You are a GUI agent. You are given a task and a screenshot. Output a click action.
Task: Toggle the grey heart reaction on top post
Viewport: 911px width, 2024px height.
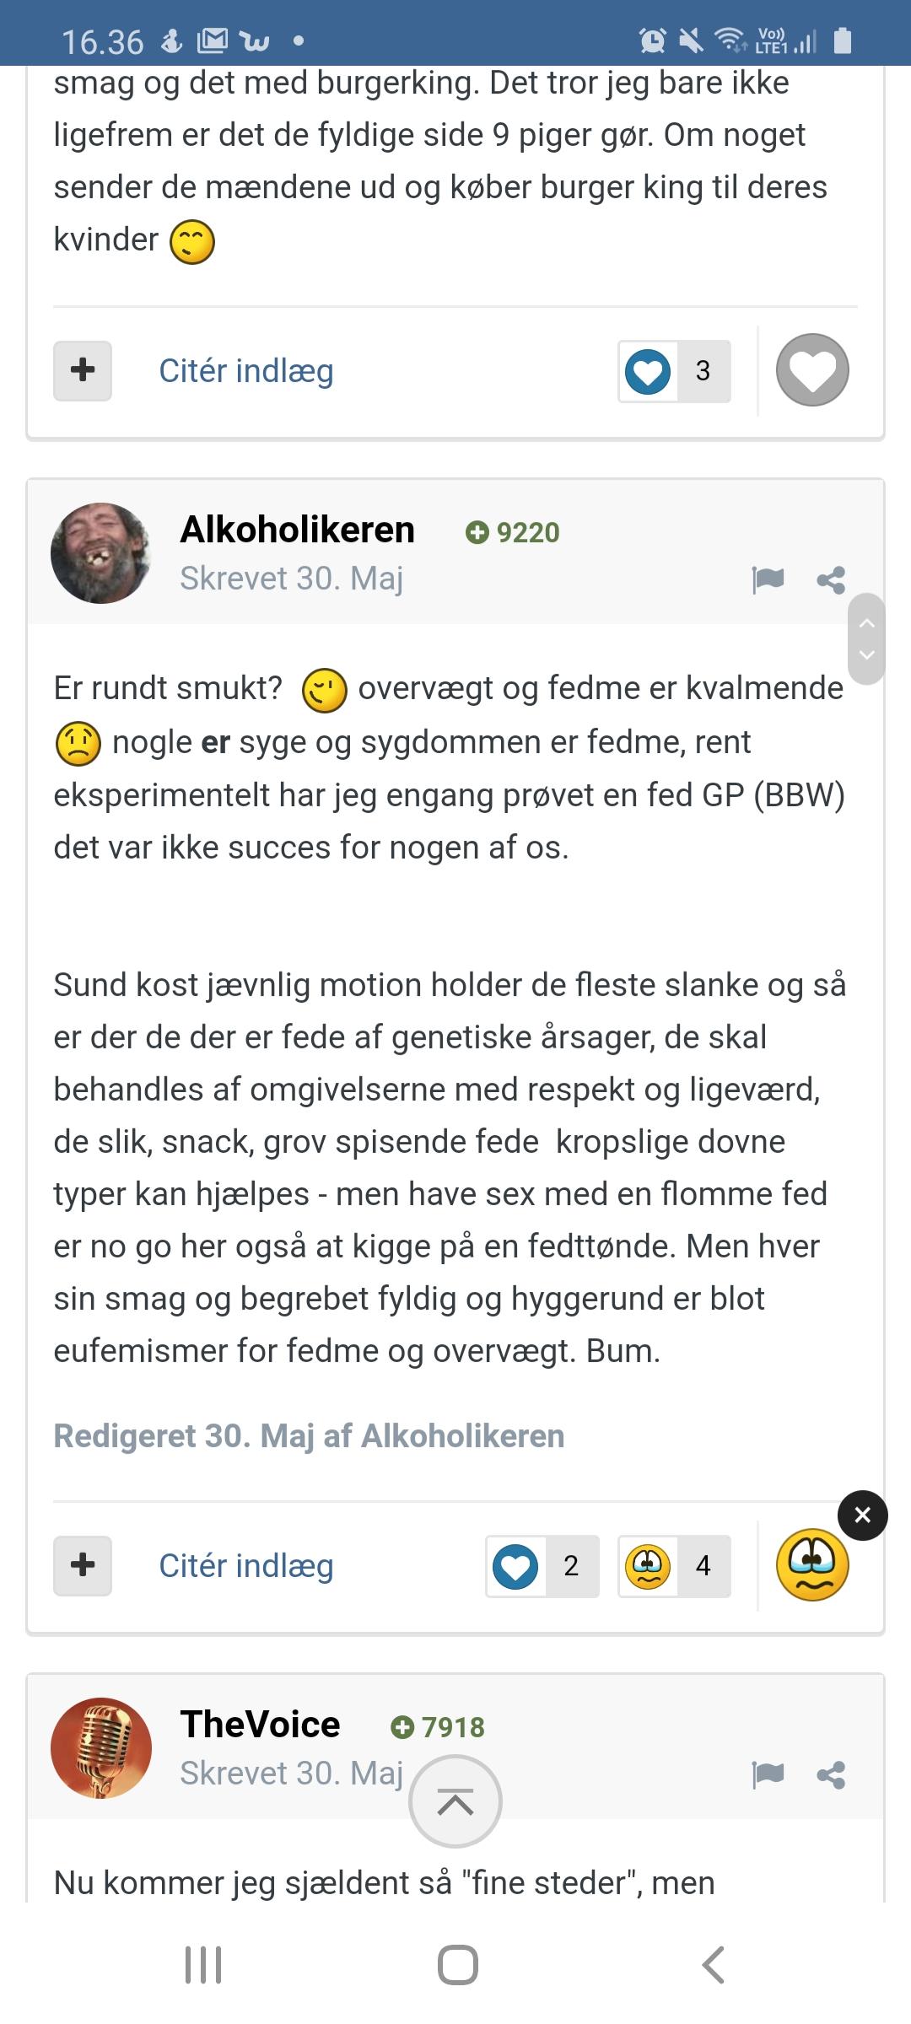click(812, 370)
